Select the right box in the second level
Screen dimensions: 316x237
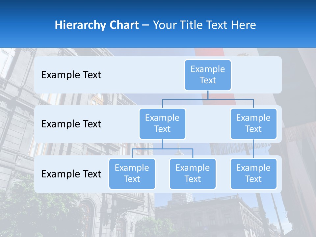[x=253, y=123]
